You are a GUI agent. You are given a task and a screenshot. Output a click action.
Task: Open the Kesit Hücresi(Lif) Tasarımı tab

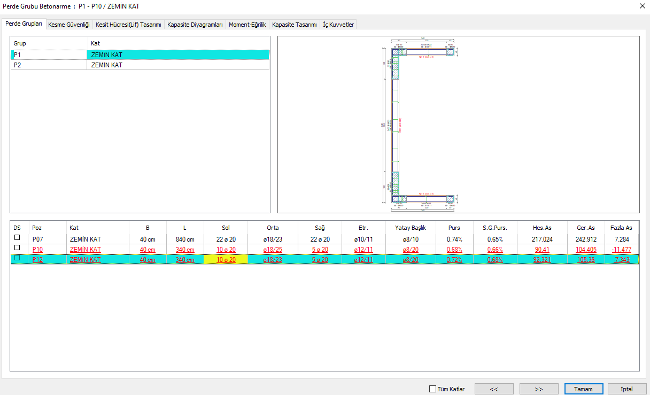click(128, 25)
